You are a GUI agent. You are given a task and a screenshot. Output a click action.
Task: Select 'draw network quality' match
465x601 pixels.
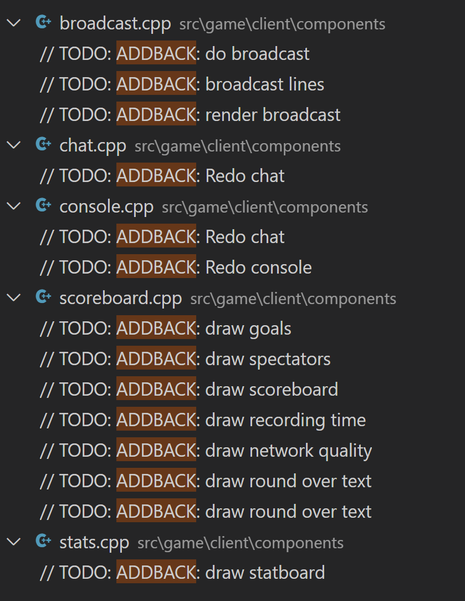click(206, 451)
